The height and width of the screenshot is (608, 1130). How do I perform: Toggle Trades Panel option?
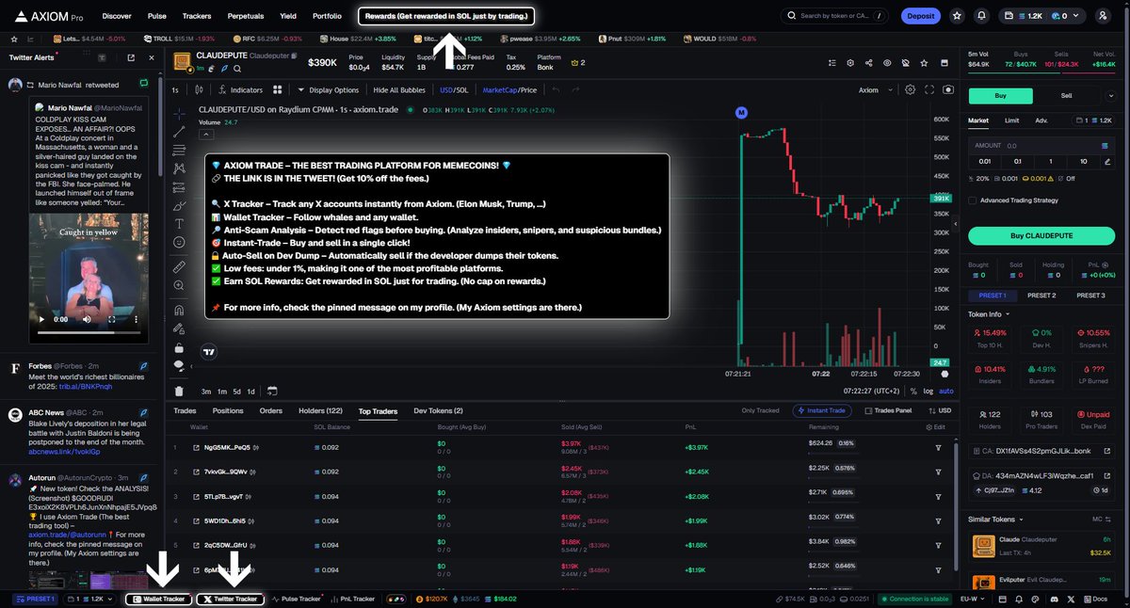tap(888, 410)
